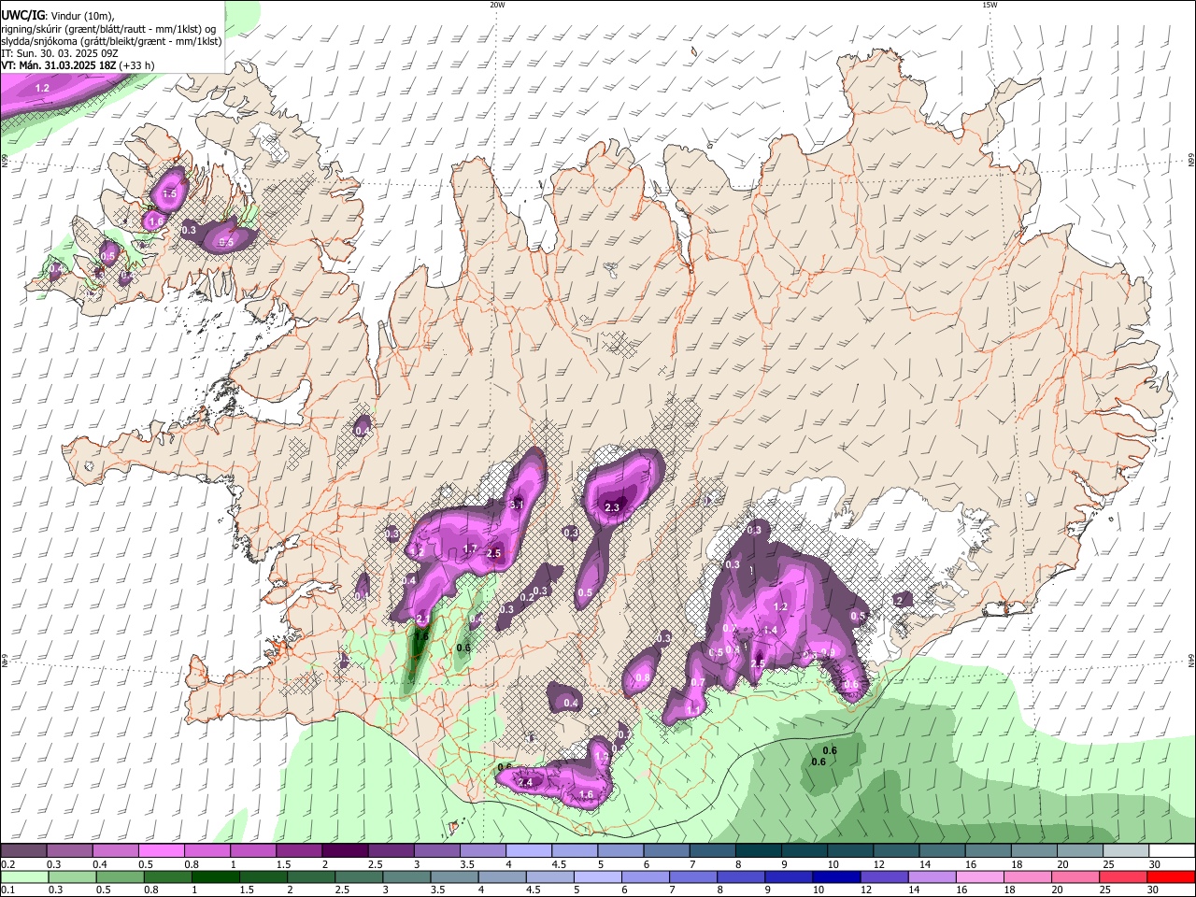Click the dark teal swatch at 8 in snow legend
This screenshot has width=1196, height=897.
[x=758, y=851]
